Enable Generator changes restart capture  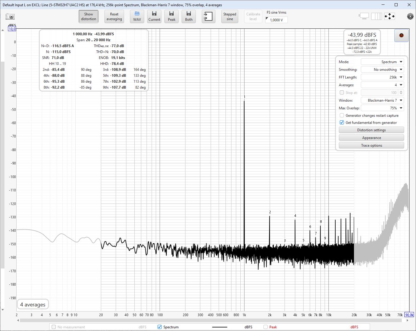(x=342, y=116)
